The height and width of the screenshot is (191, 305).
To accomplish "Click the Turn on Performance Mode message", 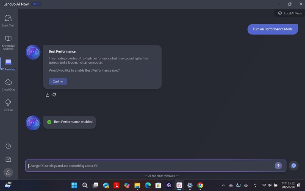I will click(x=272, y=29).
